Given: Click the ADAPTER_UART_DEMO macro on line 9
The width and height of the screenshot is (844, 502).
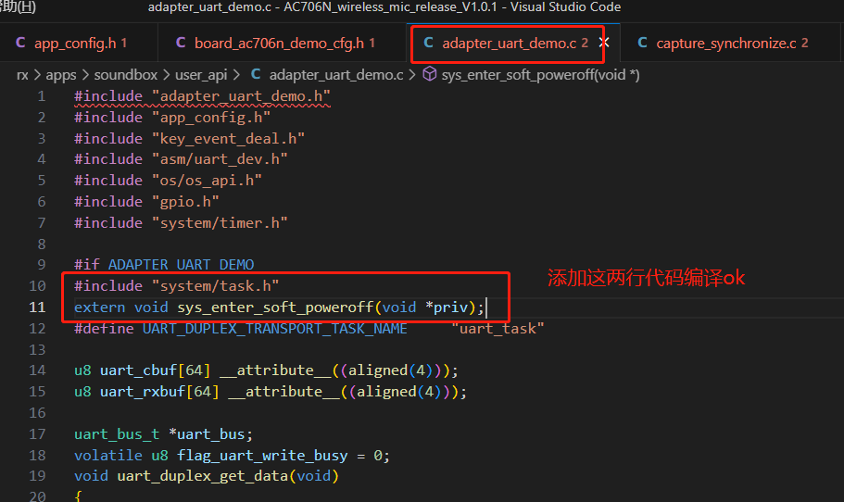Looking at the screenshot, I should (x=182, y=265).
